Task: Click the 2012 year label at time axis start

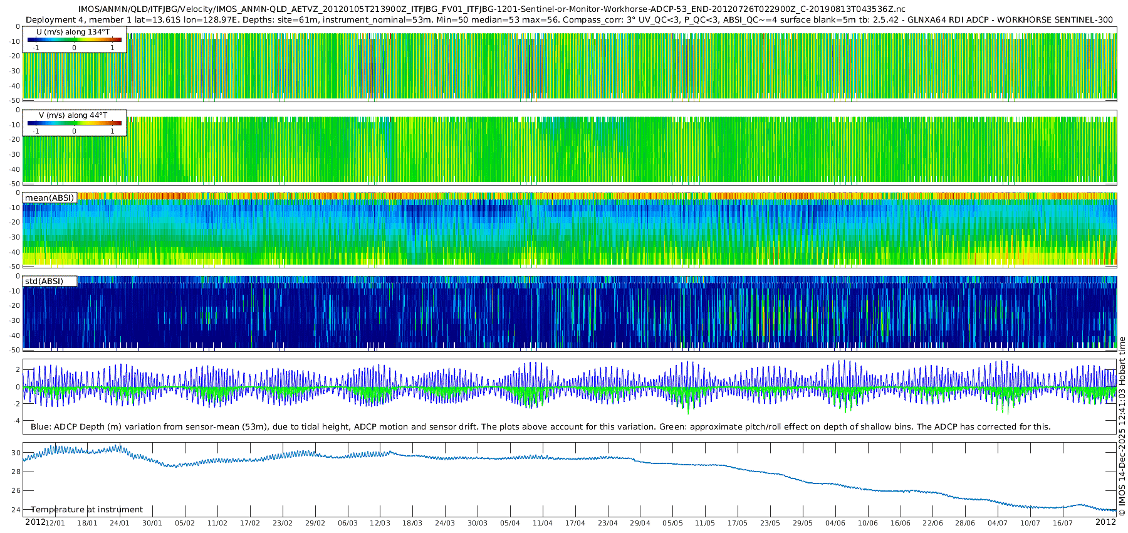Action: (34, 522)
